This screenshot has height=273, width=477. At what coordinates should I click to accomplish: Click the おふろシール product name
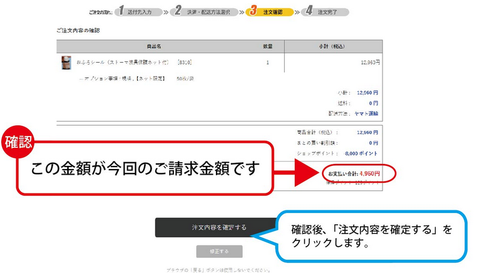(124, 63)
